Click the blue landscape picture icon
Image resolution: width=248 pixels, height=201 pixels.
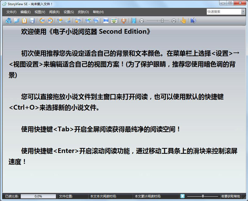coord(106,21)
